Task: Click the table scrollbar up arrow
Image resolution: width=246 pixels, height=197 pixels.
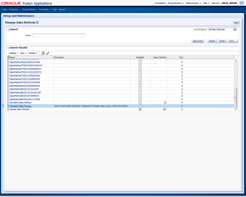Action: 236,61
